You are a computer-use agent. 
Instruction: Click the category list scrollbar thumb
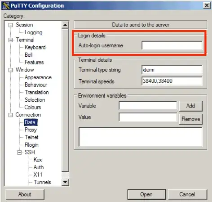[x=65, y=100]
